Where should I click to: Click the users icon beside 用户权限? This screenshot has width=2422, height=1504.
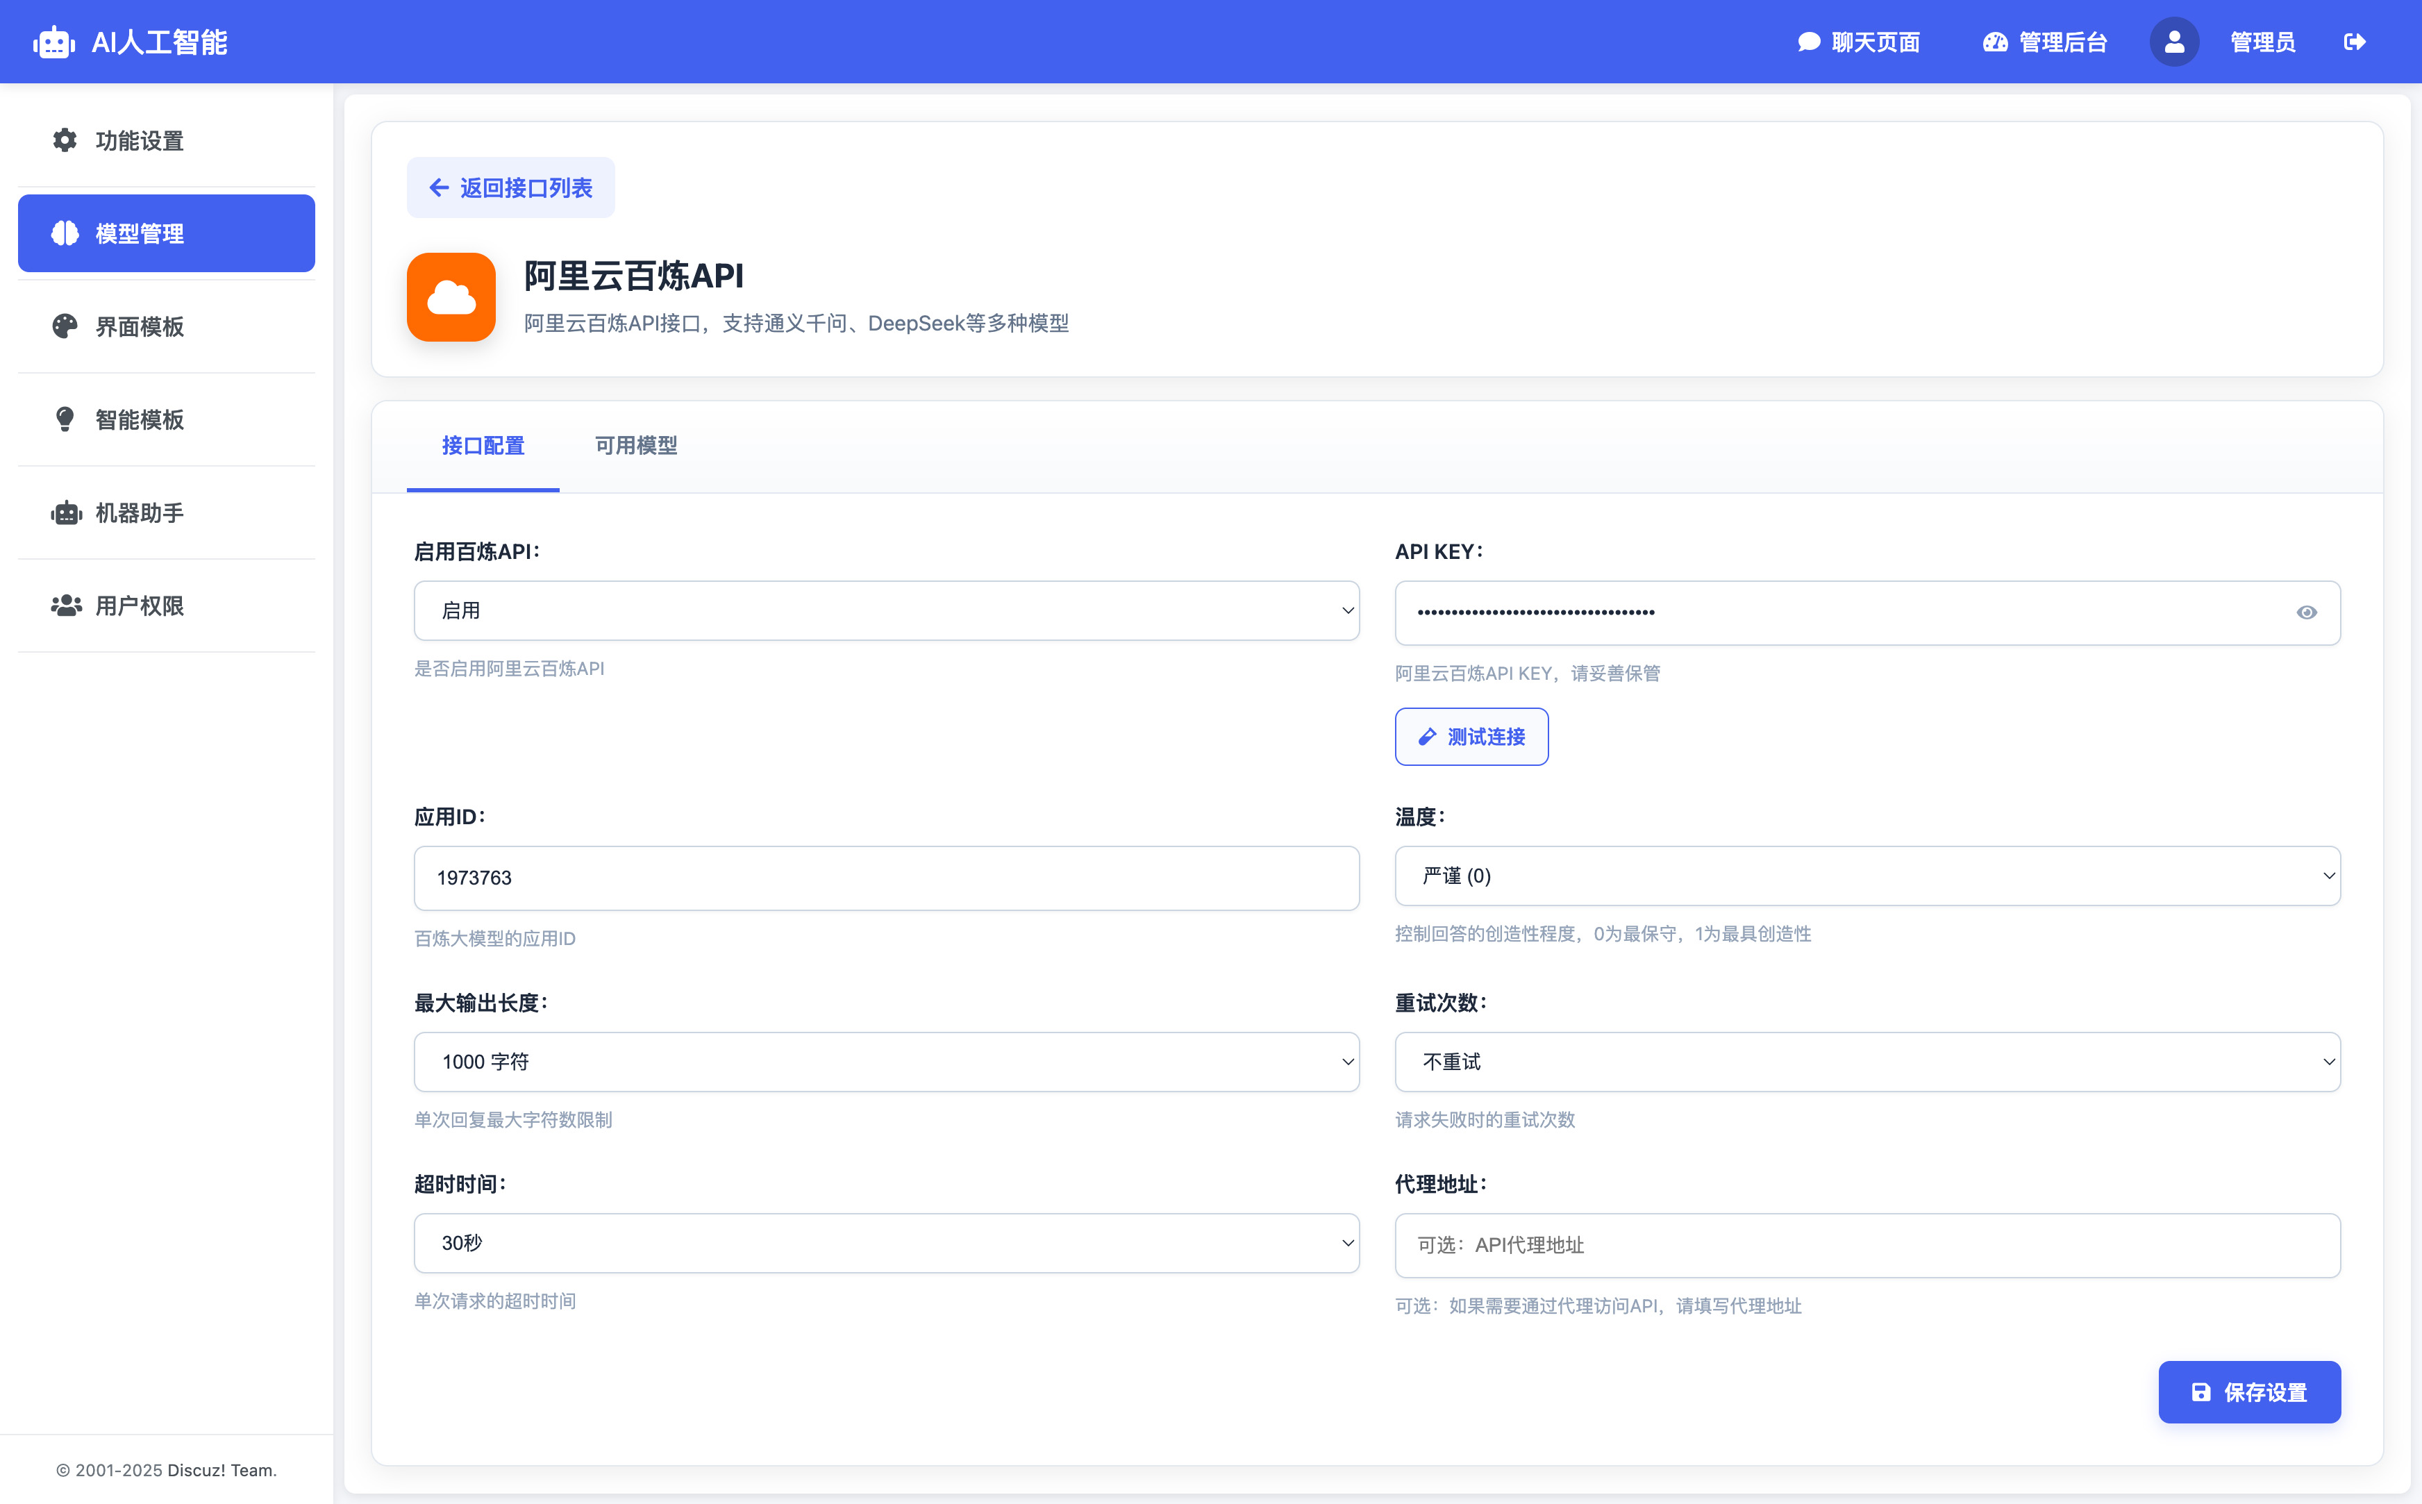[67, 605]
